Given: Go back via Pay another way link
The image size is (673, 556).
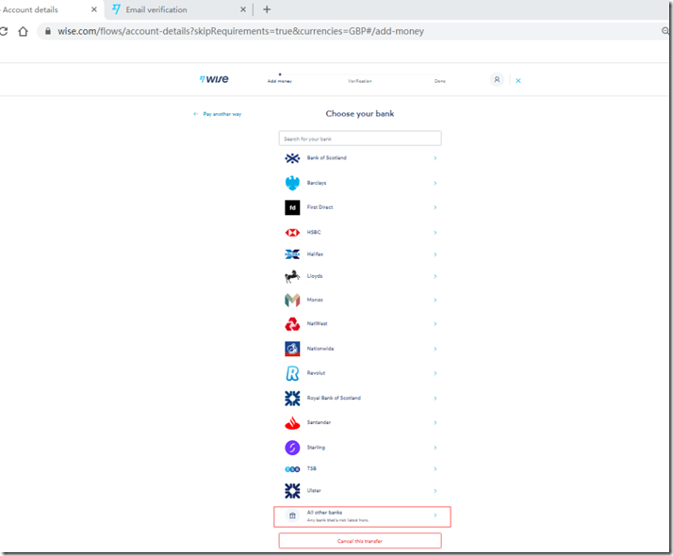Looking at the screenshot, I should 218,114.
